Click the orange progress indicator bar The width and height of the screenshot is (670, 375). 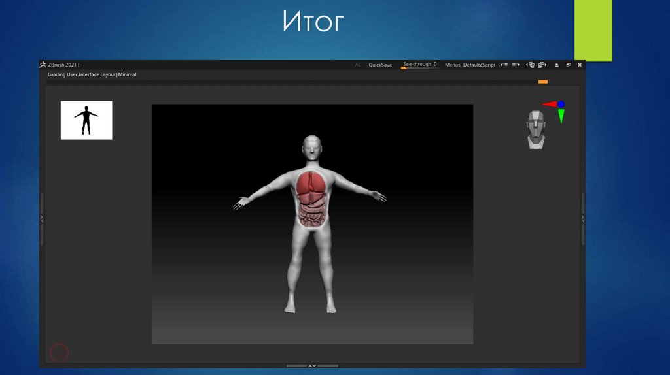542,82
